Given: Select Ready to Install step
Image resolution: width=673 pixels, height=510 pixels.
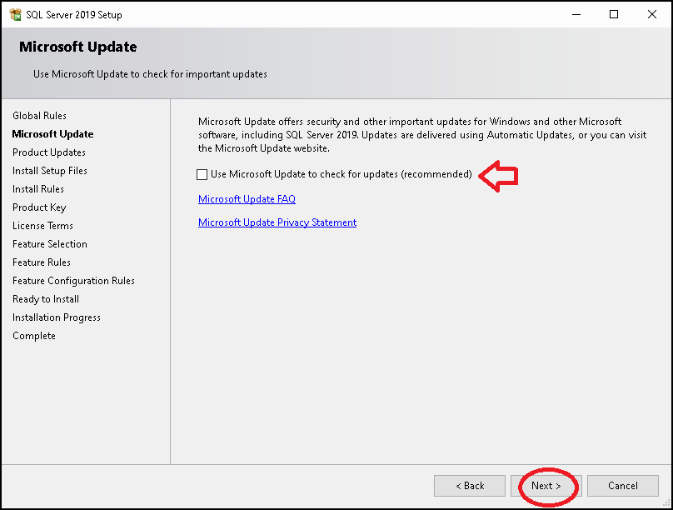Looking at the screenshot, I should (46, 299).
